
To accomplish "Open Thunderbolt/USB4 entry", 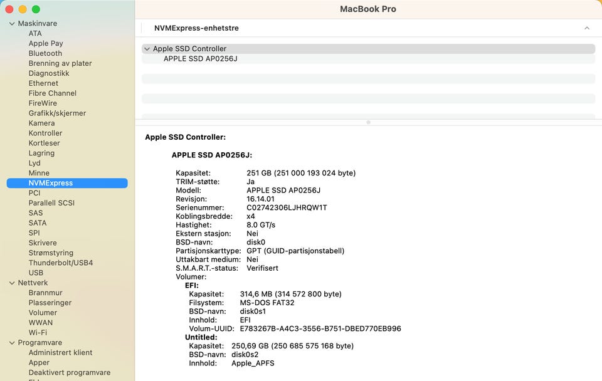I will tap(61, 263).
